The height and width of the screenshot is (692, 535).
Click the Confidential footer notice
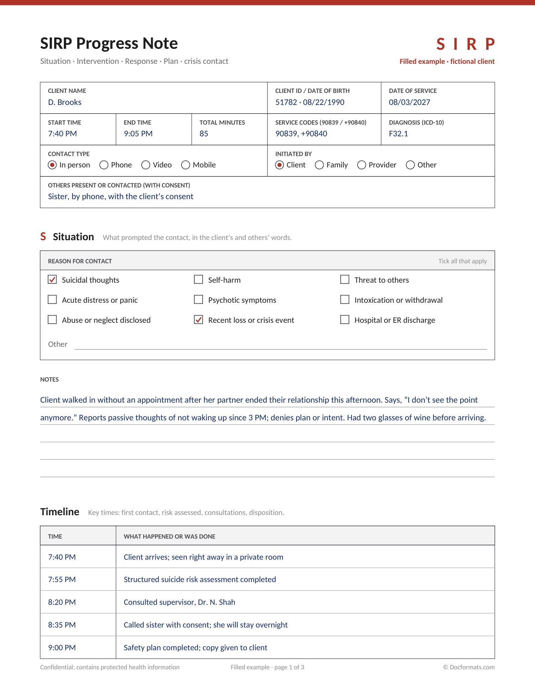110,667
